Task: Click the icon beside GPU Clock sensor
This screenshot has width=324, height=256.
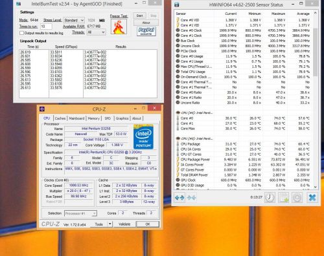Action: coord(178,180)
